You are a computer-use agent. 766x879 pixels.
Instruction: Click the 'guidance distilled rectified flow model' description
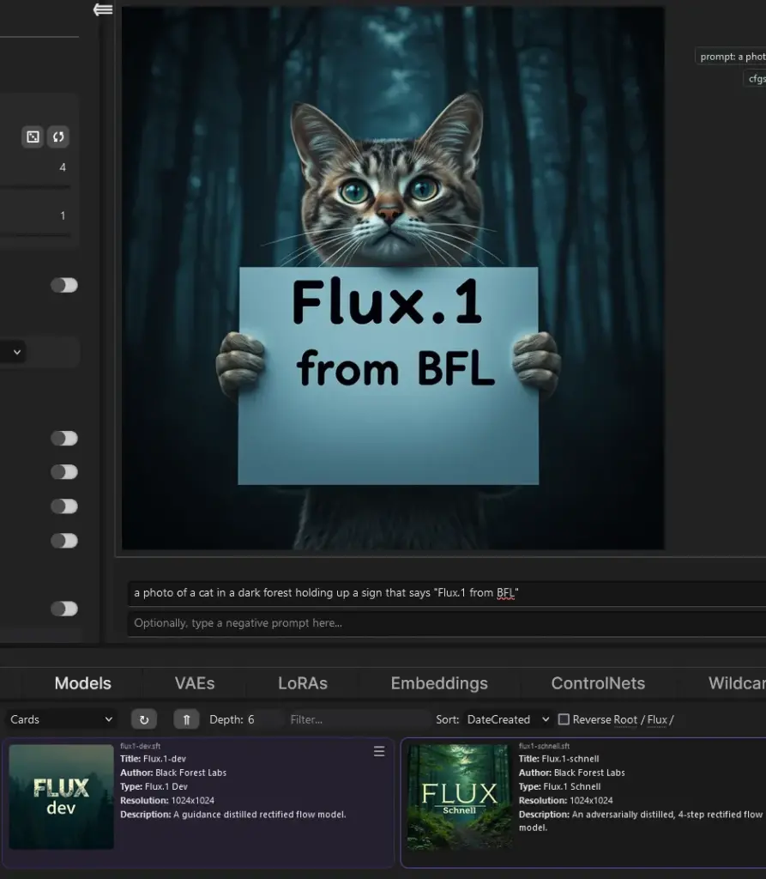coord(232,815)
